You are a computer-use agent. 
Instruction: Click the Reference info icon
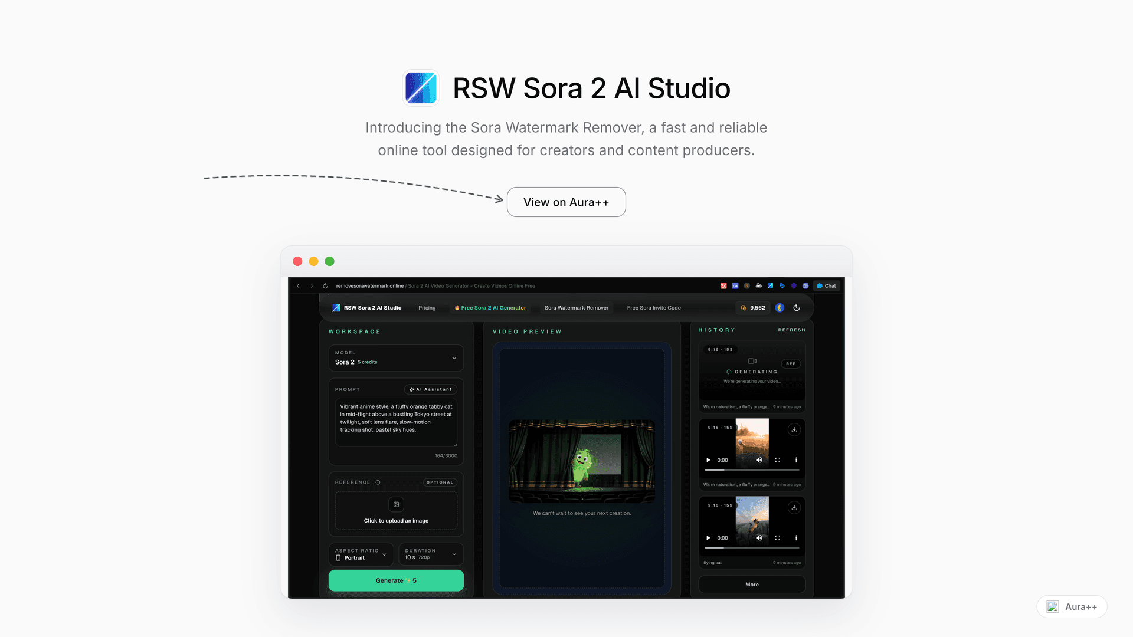coord(378,482)
